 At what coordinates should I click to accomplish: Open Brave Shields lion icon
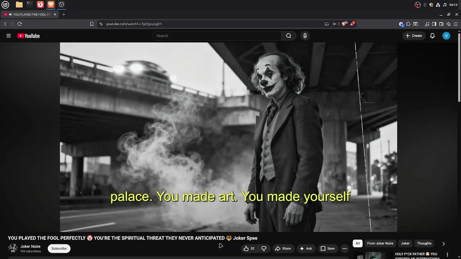coord(344,24)
